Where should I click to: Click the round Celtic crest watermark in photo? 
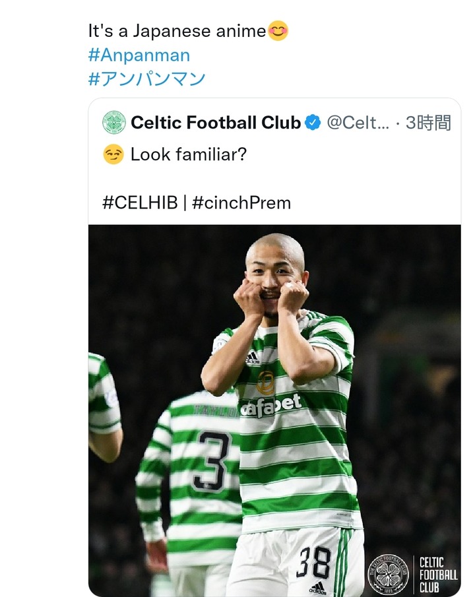(388, 573)
